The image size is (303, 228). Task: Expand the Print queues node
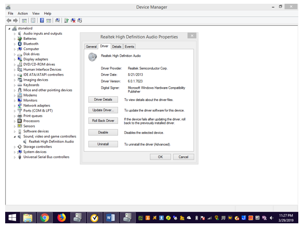click(x=15, y=116)
